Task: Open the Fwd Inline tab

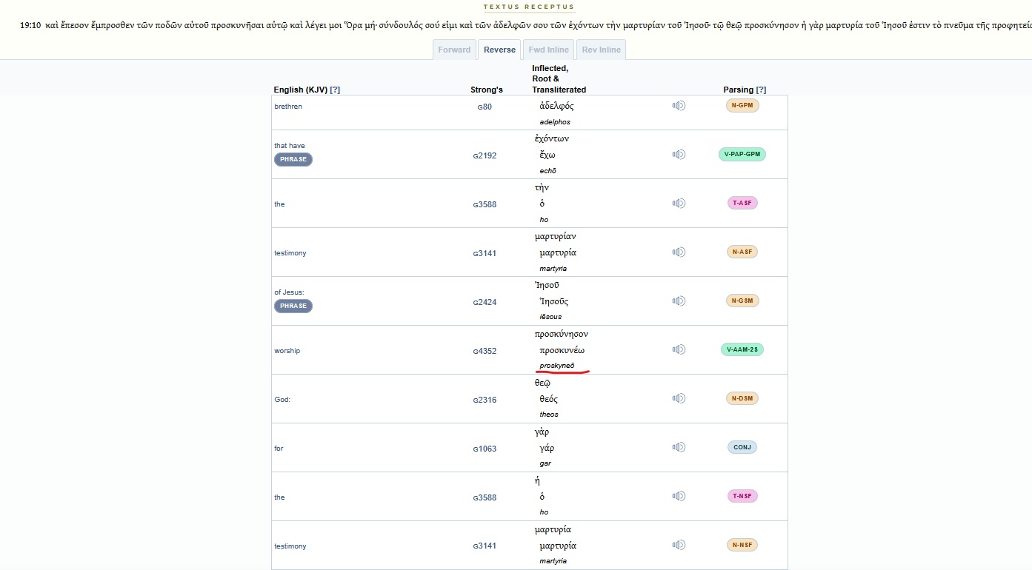Action: pos(548,50)
